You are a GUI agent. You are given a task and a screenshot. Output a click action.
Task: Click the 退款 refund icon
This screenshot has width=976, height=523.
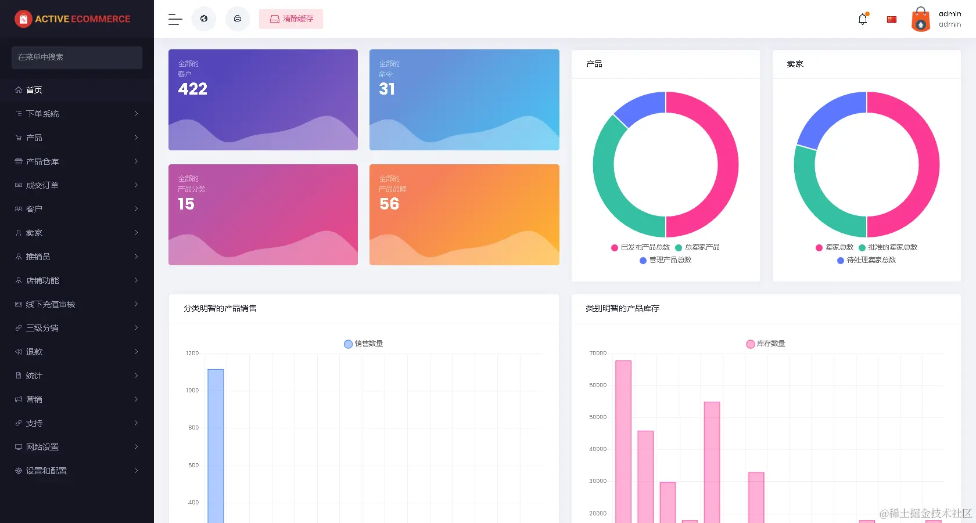(x=19, y=352)
